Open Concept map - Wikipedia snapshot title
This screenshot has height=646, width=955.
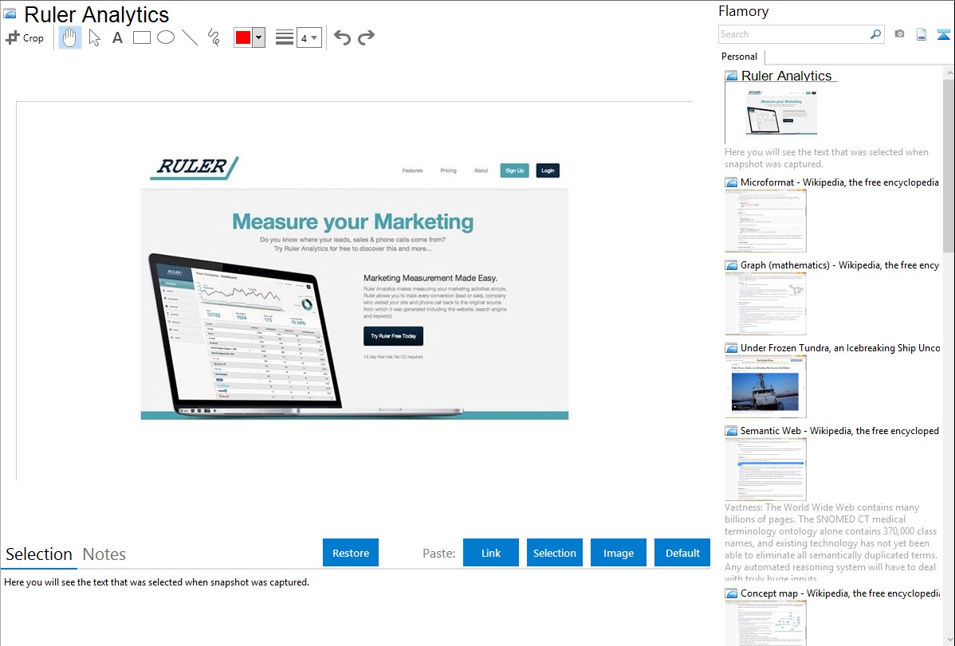pos(840,593)
